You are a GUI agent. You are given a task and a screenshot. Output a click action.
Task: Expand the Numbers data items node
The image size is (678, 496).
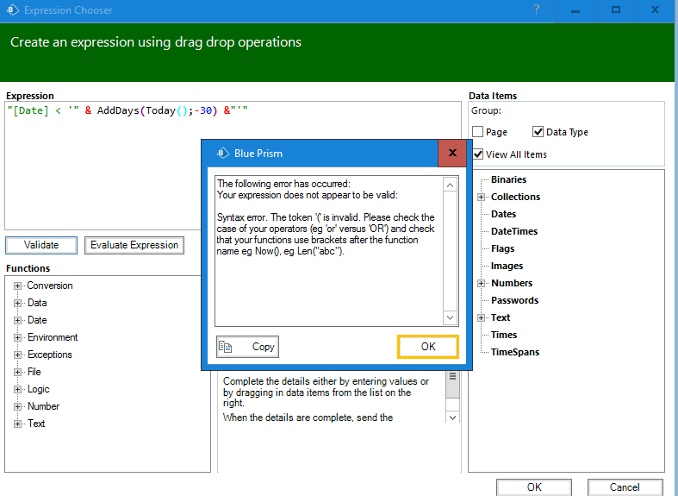[481, 283]
